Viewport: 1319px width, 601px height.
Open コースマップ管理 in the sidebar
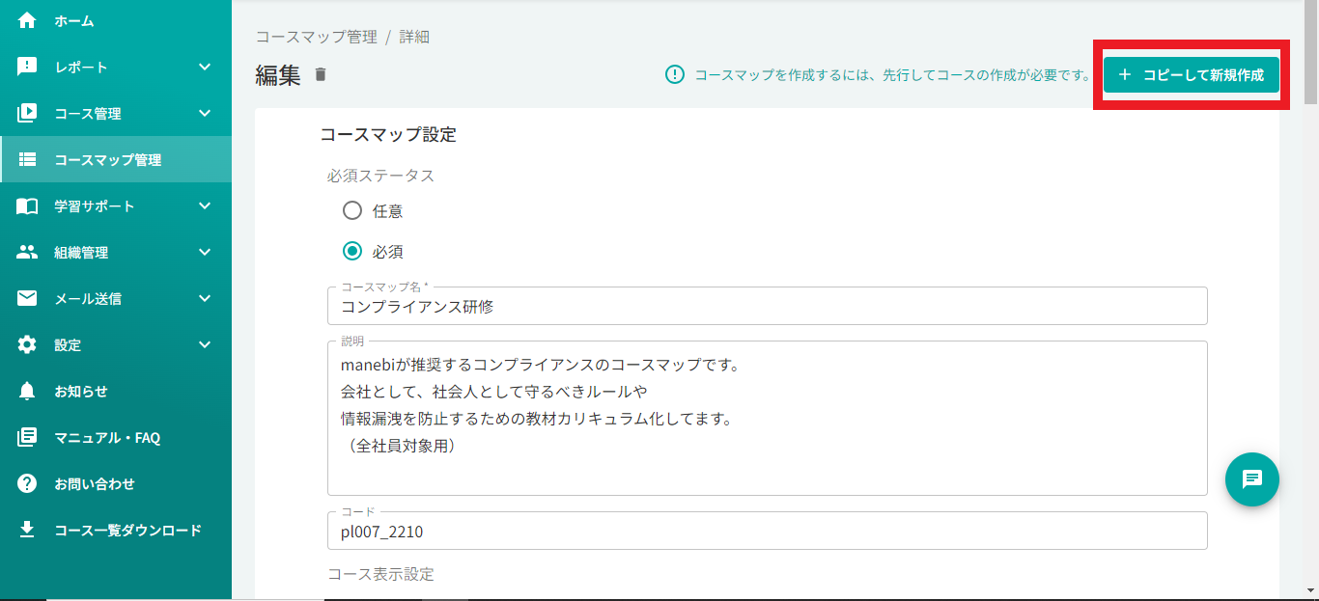click(108, 159)
